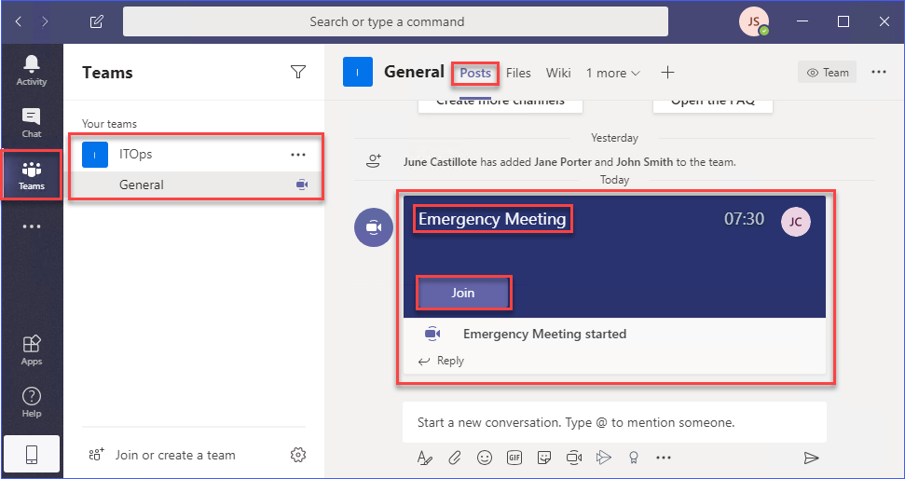This screenshot has width=905, height=479.
Task: Click the ITOps team avatar in channel header
Action: pyautogui.click(x=358, y=72)
